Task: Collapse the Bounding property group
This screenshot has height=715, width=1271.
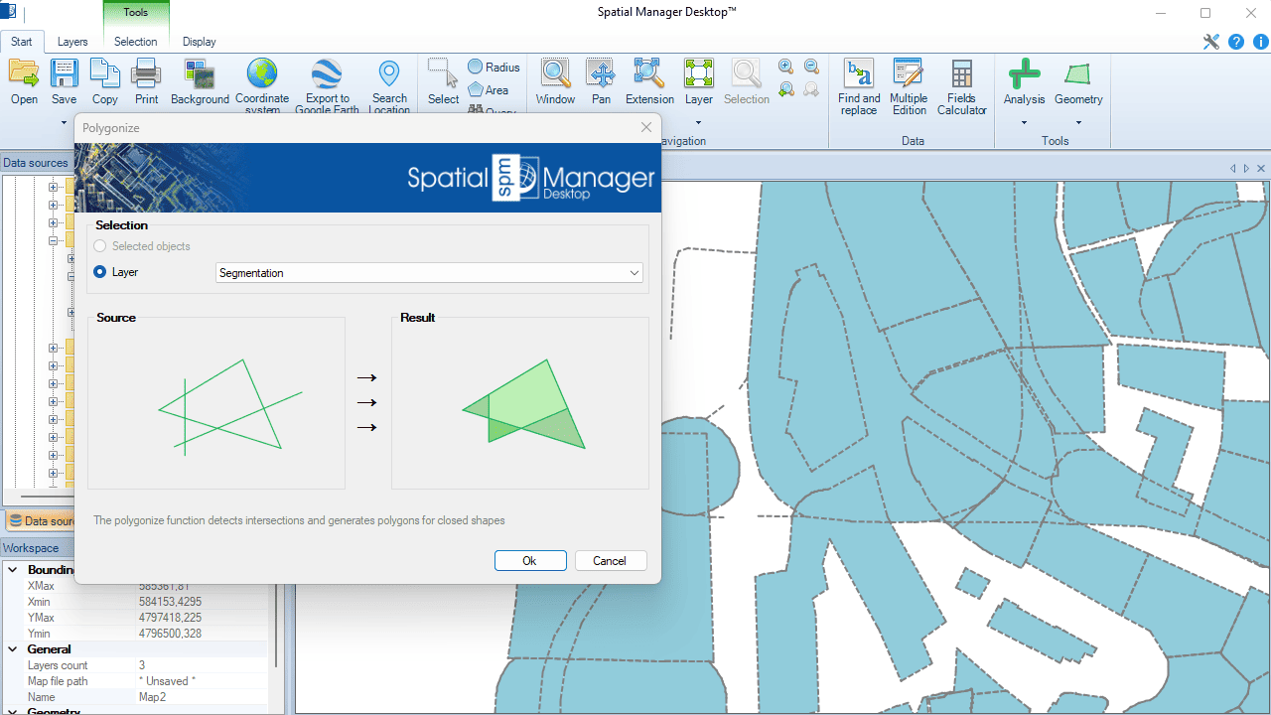Action: pyautogui.click(x=13, y=570)
